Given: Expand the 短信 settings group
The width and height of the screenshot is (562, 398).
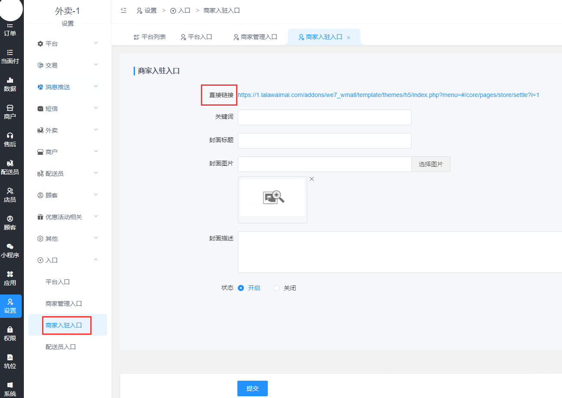Looking at the screenshot, I should click(x=68, y=108).
